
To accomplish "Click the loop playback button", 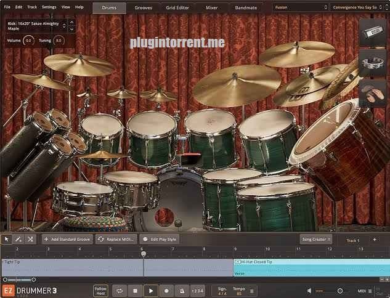I will (120, 291).
